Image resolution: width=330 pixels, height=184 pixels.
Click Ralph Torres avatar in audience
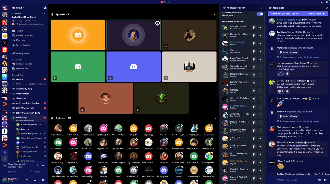[x=88, y=128]
